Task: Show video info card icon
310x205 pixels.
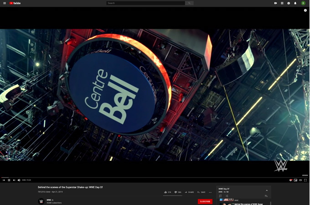Action: coord(305,10)
